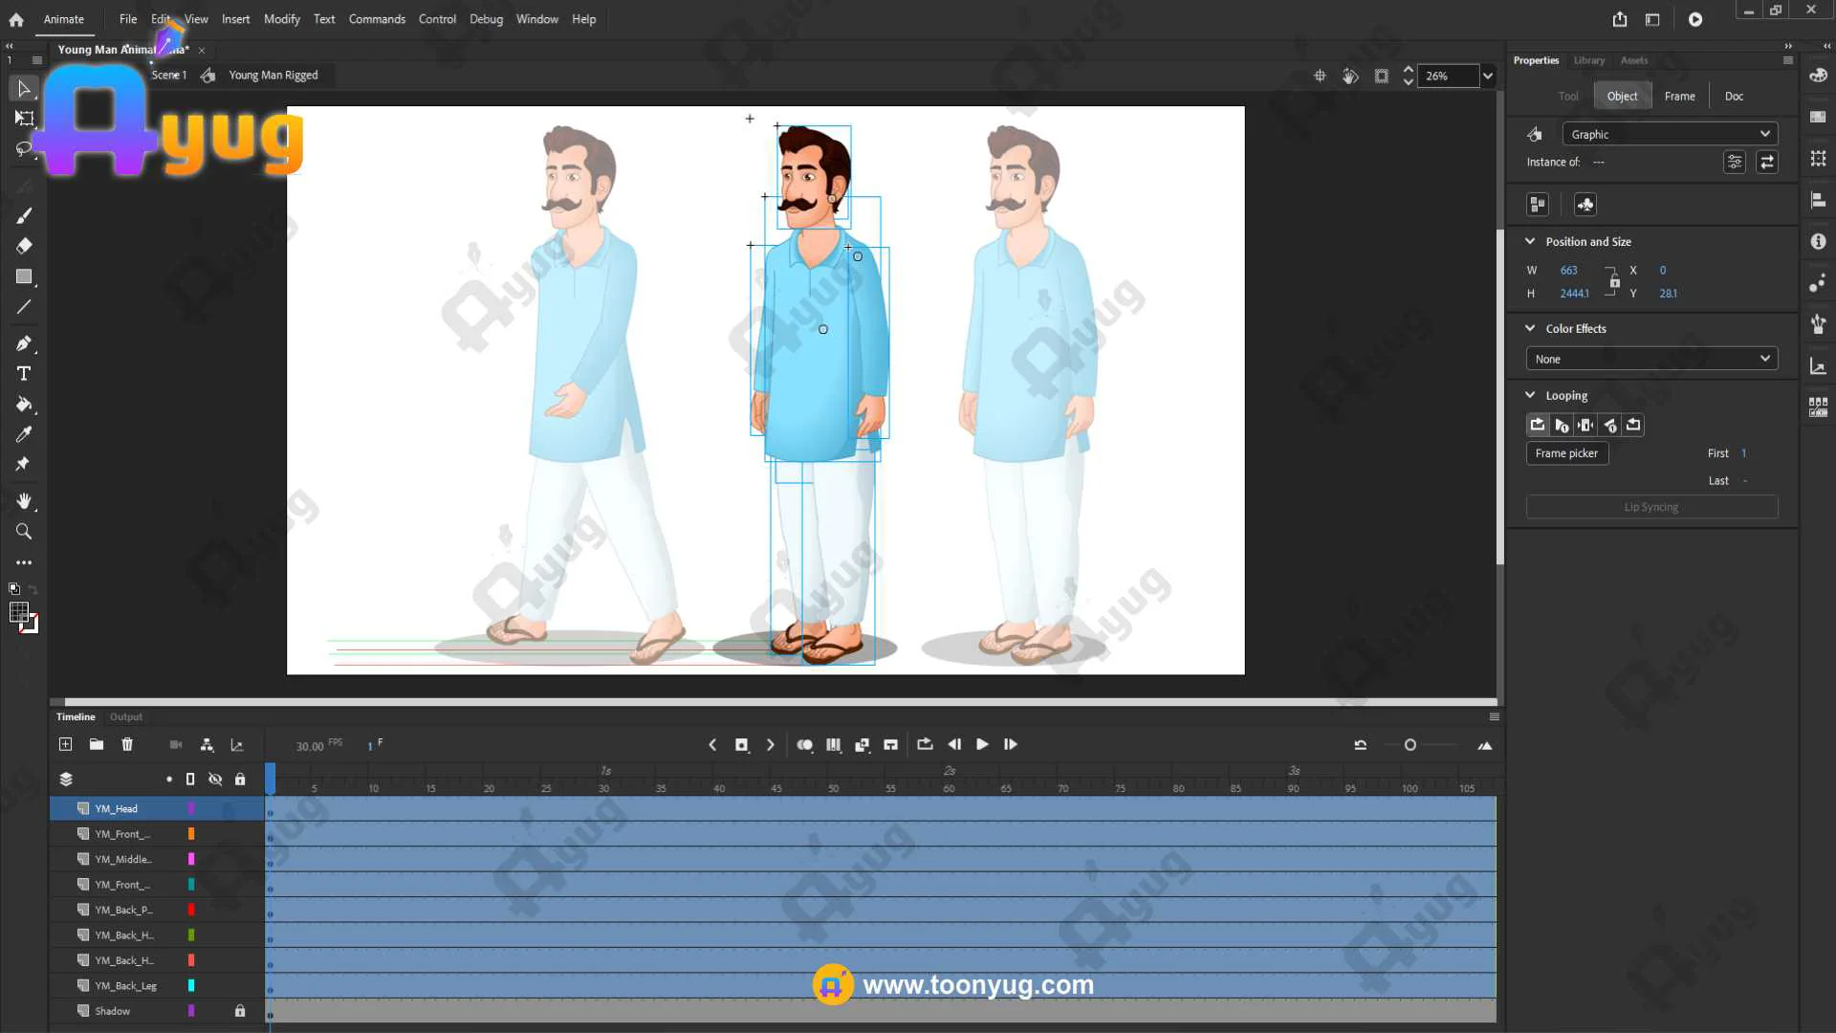Screen dimensions: 1836x1033
Task: Click the swap symbol icon in Properties
Action: click(1767, 162)
